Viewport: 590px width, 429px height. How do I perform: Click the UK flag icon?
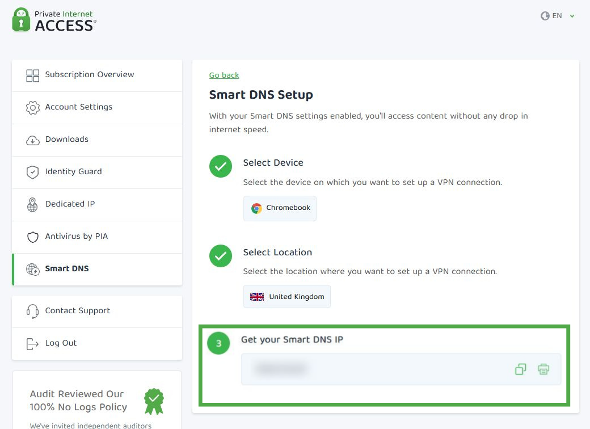click(x=257, y=297)
